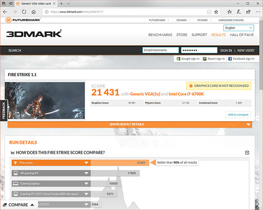This screenshot has width=263, height=210.
Task: Open the share icon in Edge
Action: click(x=248, y=12)
